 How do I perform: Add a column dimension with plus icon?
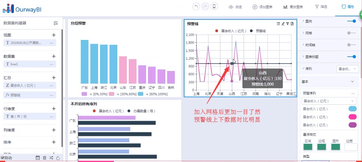click(x=54, y=130)
